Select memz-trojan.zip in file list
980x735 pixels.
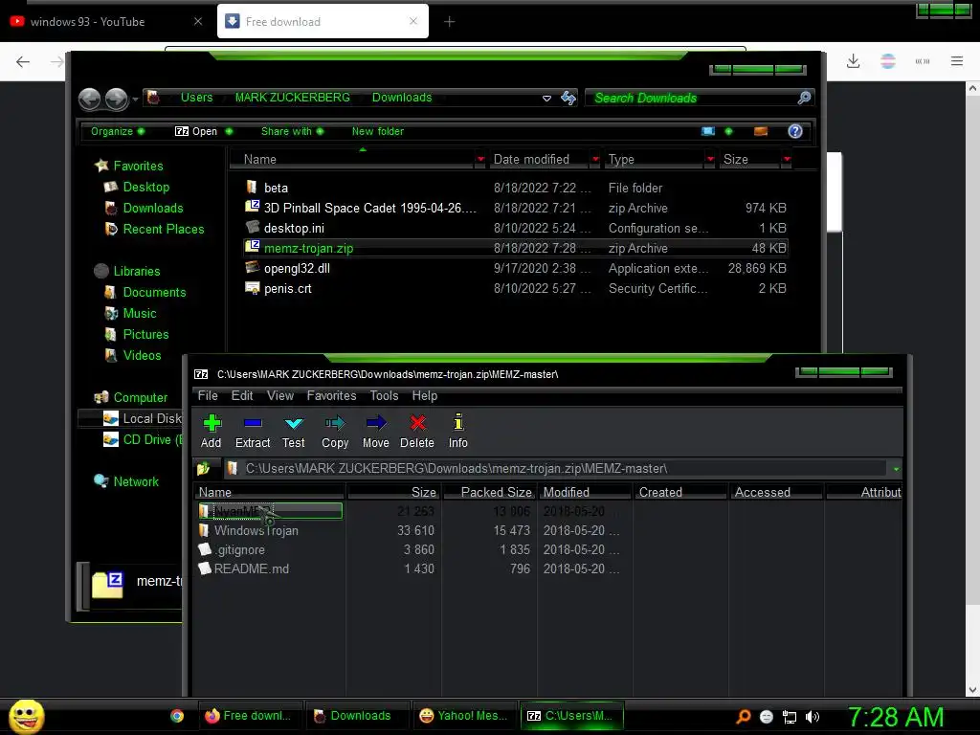[515, 248]
